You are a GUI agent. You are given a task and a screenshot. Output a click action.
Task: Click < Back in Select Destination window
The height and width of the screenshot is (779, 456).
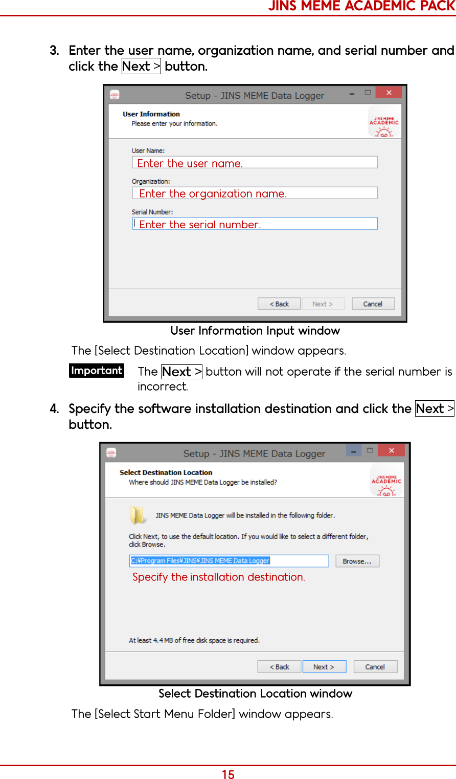click(x=279, y=667)
